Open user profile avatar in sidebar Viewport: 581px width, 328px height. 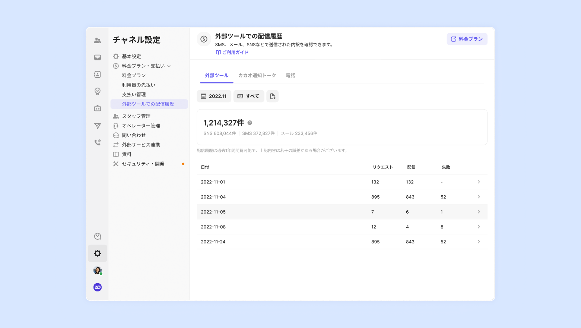[98, 271]
